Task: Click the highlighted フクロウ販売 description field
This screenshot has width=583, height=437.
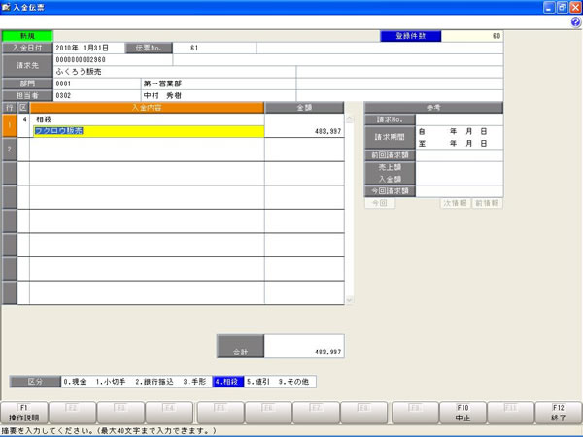Action: pyautogui.click(x=149, y=131)
